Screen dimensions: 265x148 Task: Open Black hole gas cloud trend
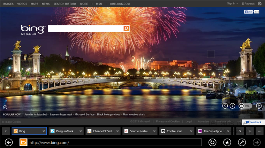tap(109, 115)
